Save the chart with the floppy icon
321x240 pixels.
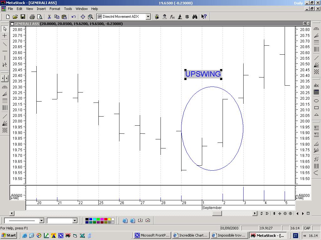(23, 17)
